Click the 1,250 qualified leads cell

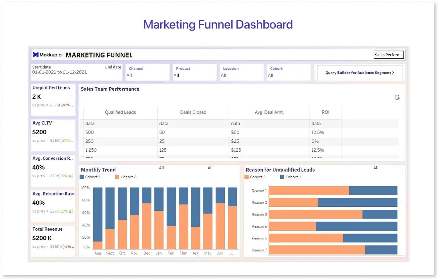[91, 150]
